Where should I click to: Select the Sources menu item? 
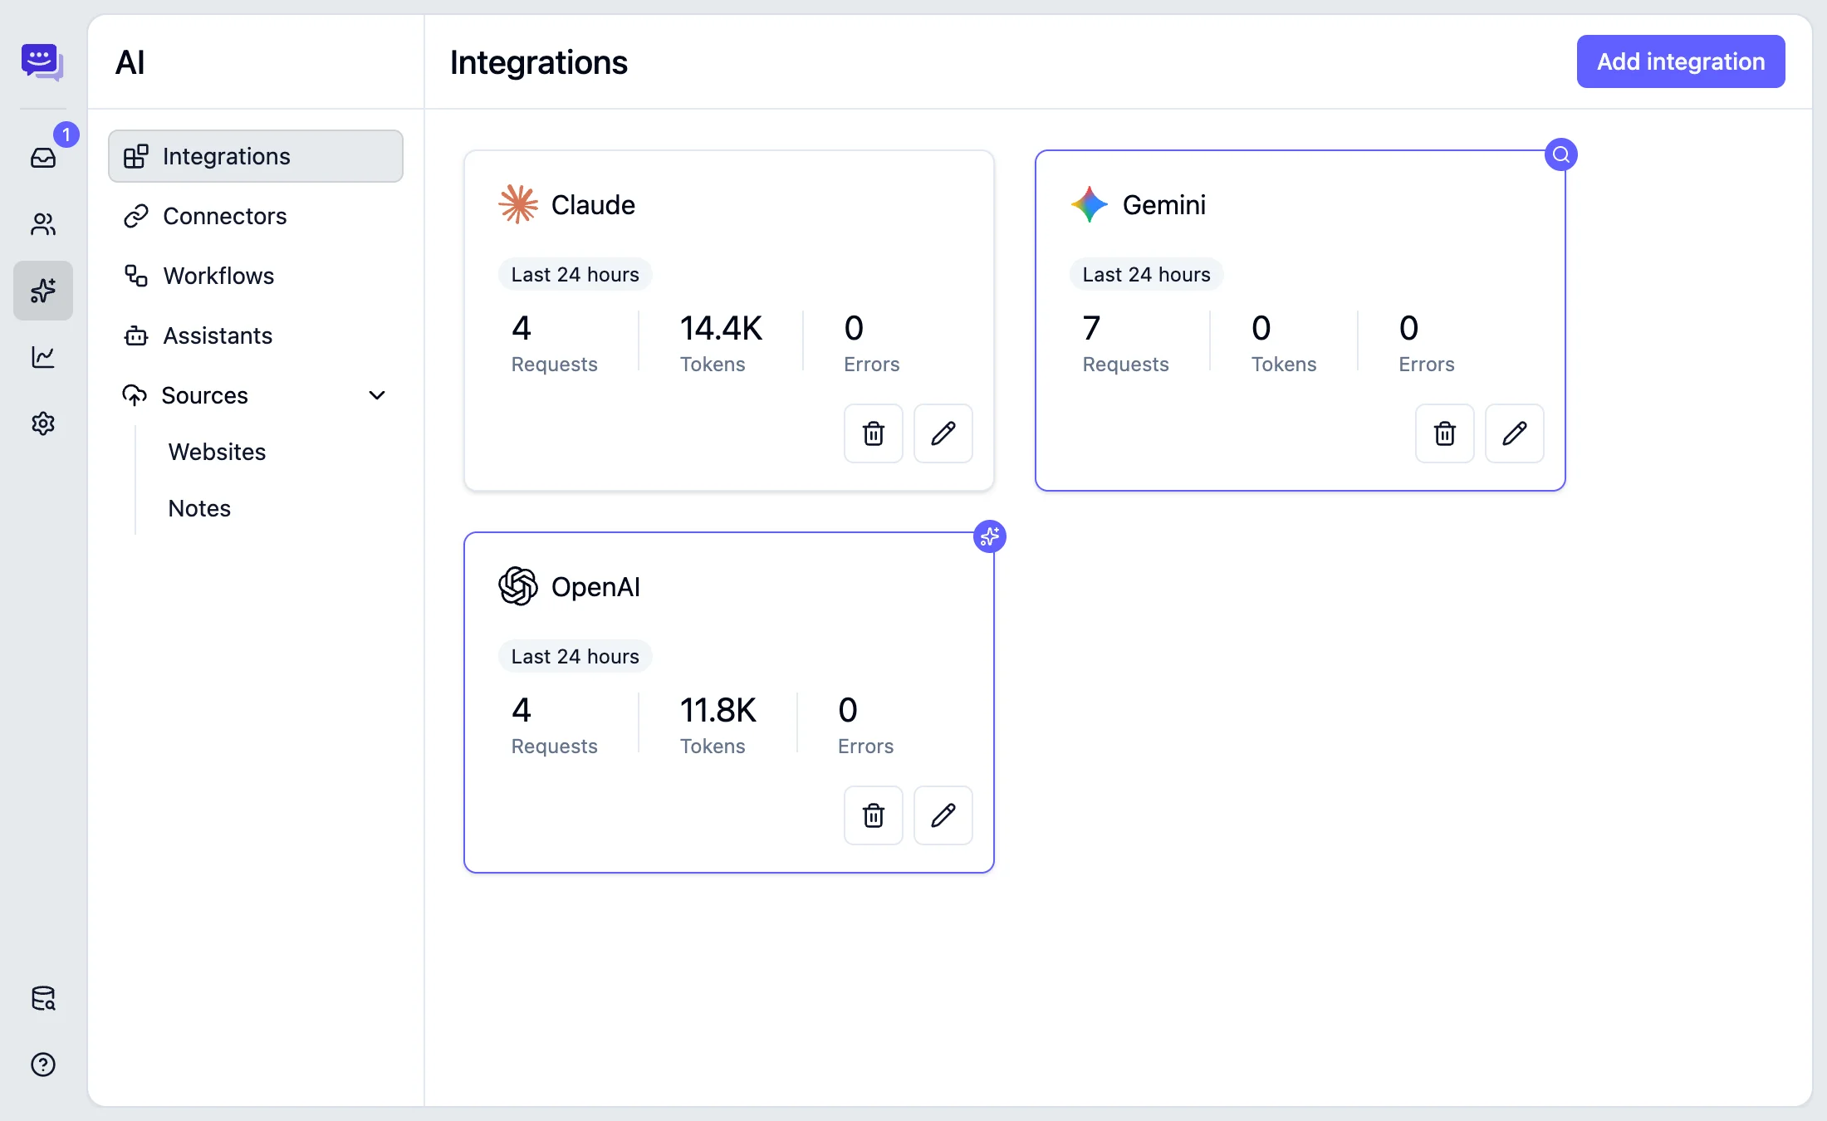256,395
